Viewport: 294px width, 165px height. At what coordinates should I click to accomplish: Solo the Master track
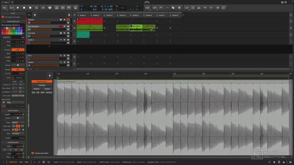click(64, 62)
